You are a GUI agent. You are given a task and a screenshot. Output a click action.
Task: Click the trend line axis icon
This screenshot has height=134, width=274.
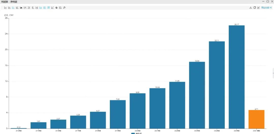click(53, 8)
